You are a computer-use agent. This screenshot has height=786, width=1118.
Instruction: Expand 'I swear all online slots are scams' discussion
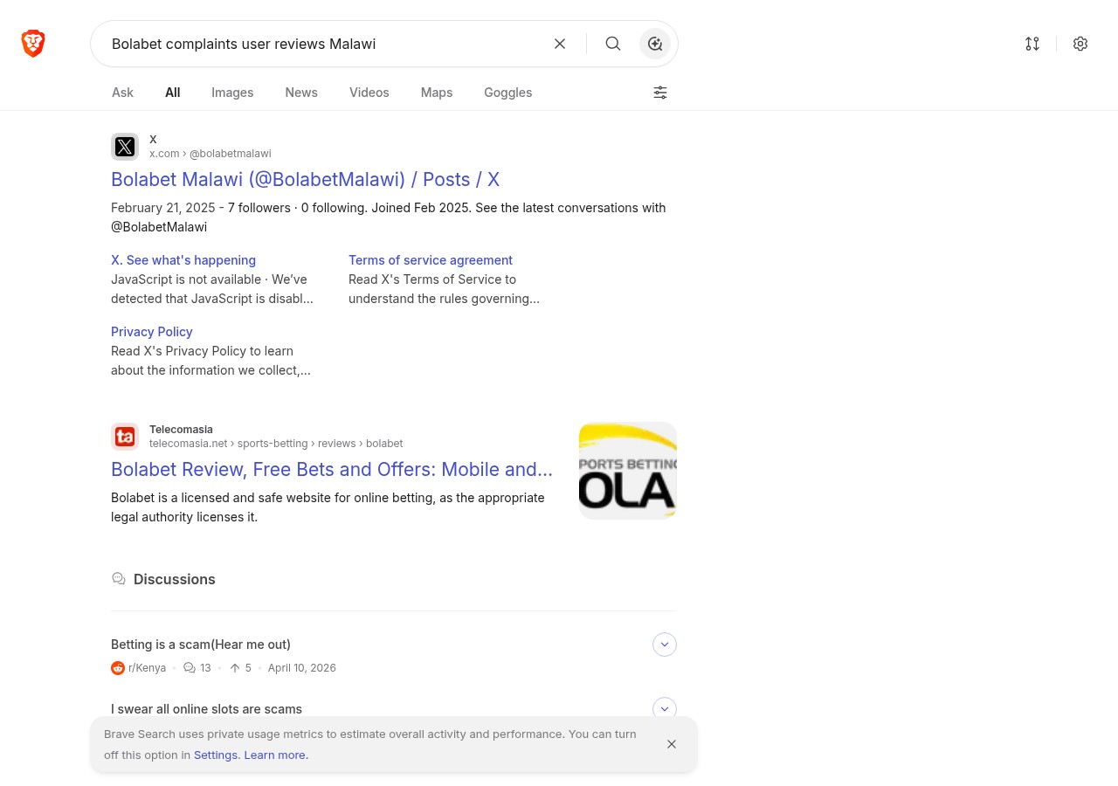click(665, 707)
